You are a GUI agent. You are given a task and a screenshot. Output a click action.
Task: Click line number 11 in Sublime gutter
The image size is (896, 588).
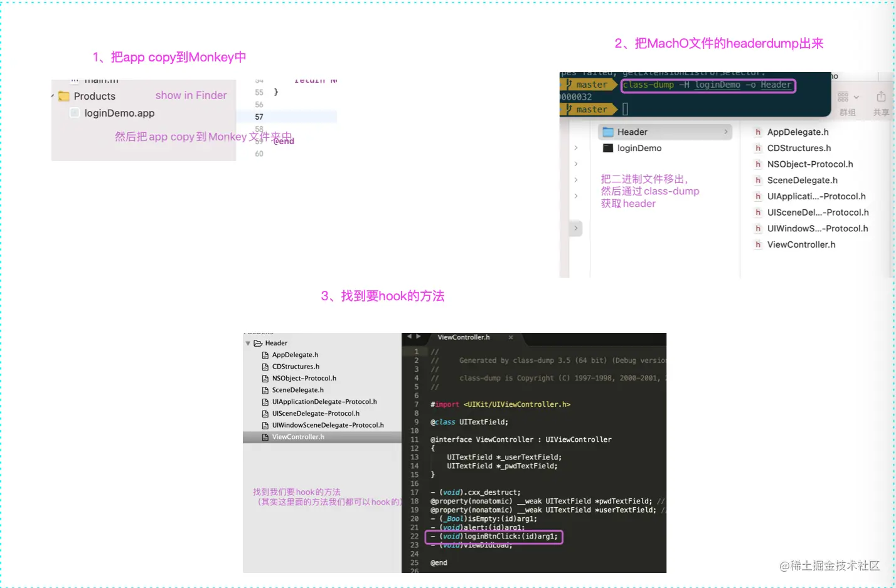(414, 439)
